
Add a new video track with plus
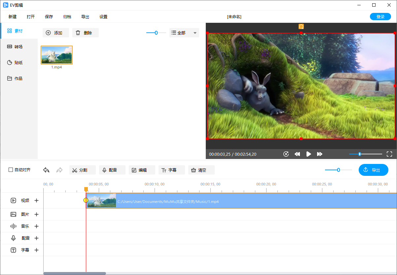coord(37,200)
